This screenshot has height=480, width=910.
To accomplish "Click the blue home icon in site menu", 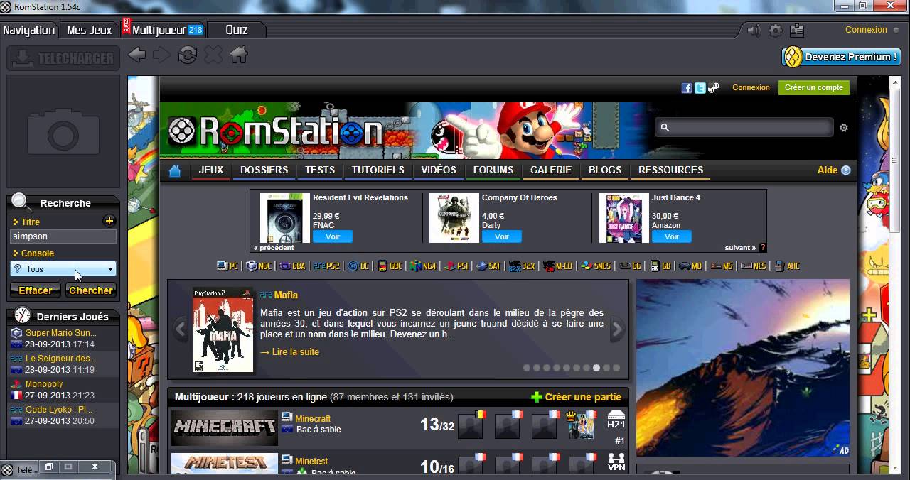I will (x=175, y=170).
